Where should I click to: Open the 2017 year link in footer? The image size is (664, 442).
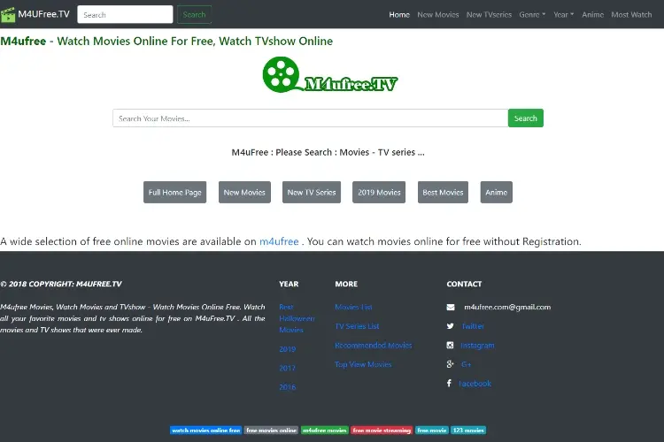point(287,368)
